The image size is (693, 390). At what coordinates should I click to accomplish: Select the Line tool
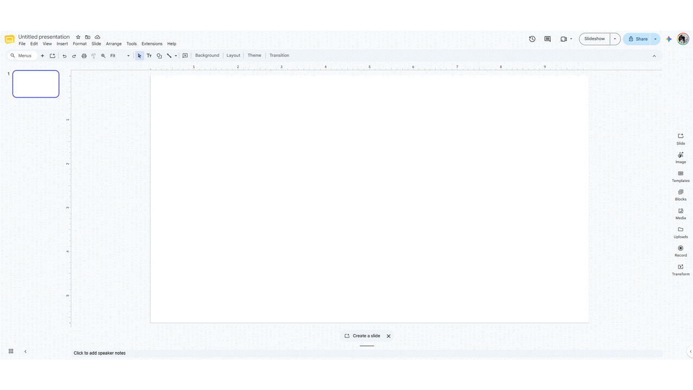[x=169, y=56]
